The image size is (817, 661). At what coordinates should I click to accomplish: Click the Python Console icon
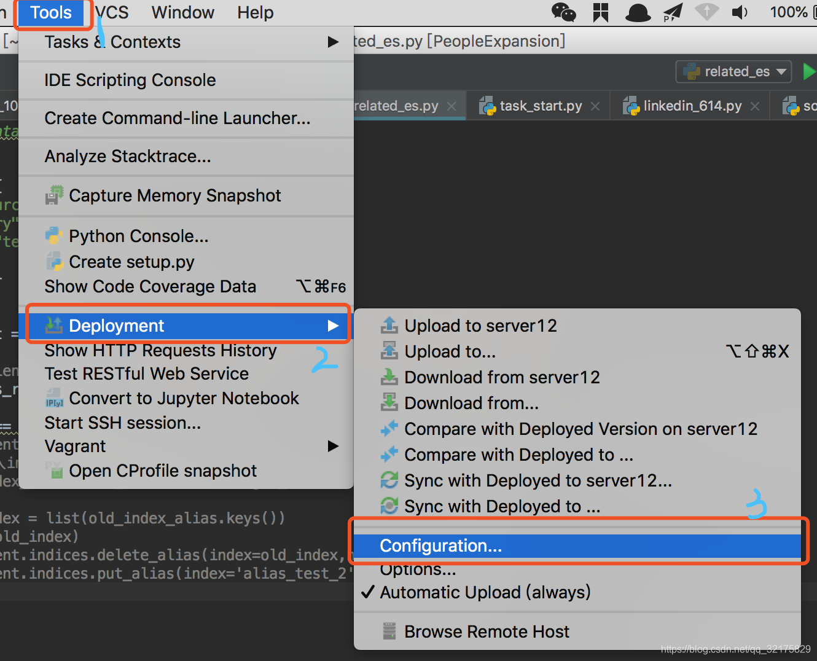click(x=54, y=236)
